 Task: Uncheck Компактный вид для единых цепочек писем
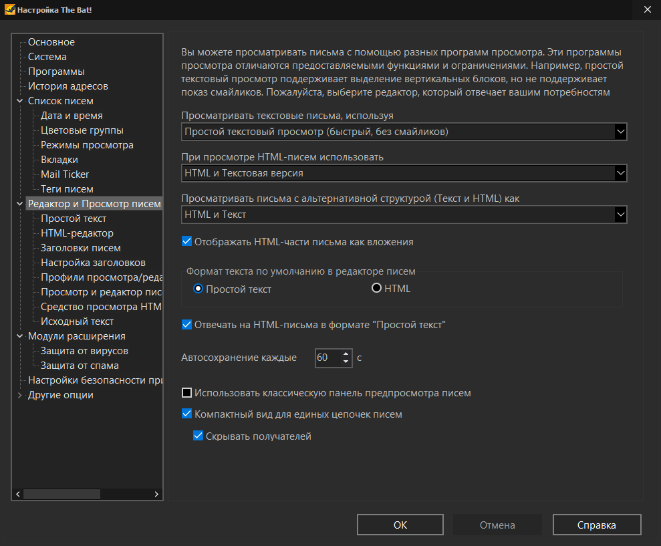click(x=187, y=414)
